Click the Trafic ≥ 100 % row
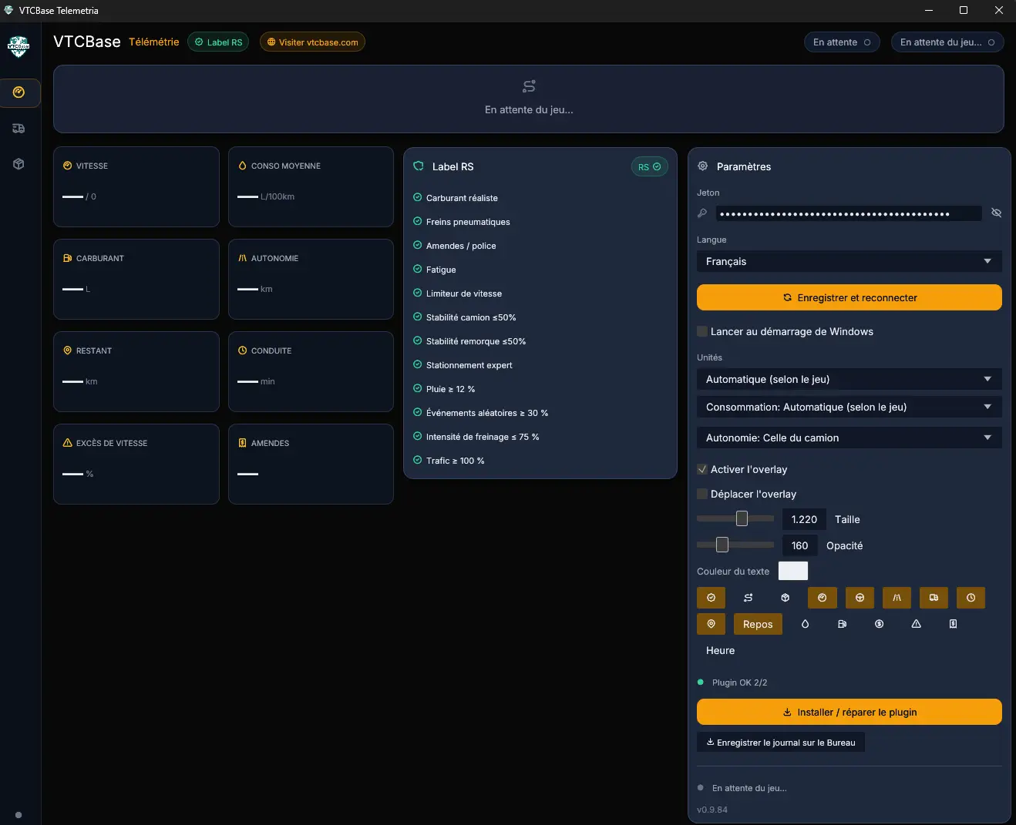Screen dimensions: 1016x825 click(449, 461)
